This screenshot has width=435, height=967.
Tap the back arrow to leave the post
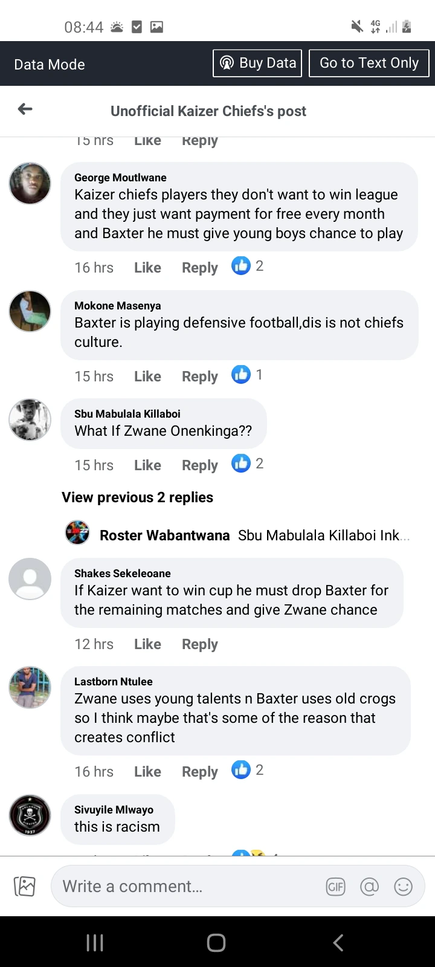(x=24, y=109)
